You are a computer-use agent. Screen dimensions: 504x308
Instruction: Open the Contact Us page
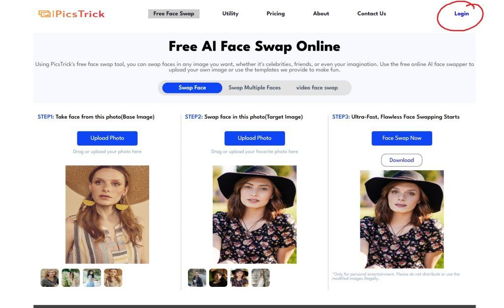tap(372, 13)
